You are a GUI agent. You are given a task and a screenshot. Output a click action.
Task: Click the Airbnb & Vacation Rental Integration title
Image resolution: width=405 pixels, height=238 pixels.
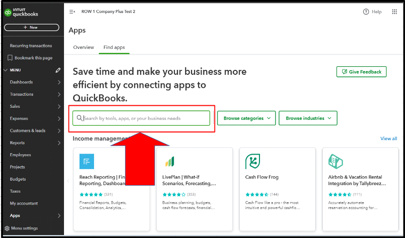coord(357,180)
